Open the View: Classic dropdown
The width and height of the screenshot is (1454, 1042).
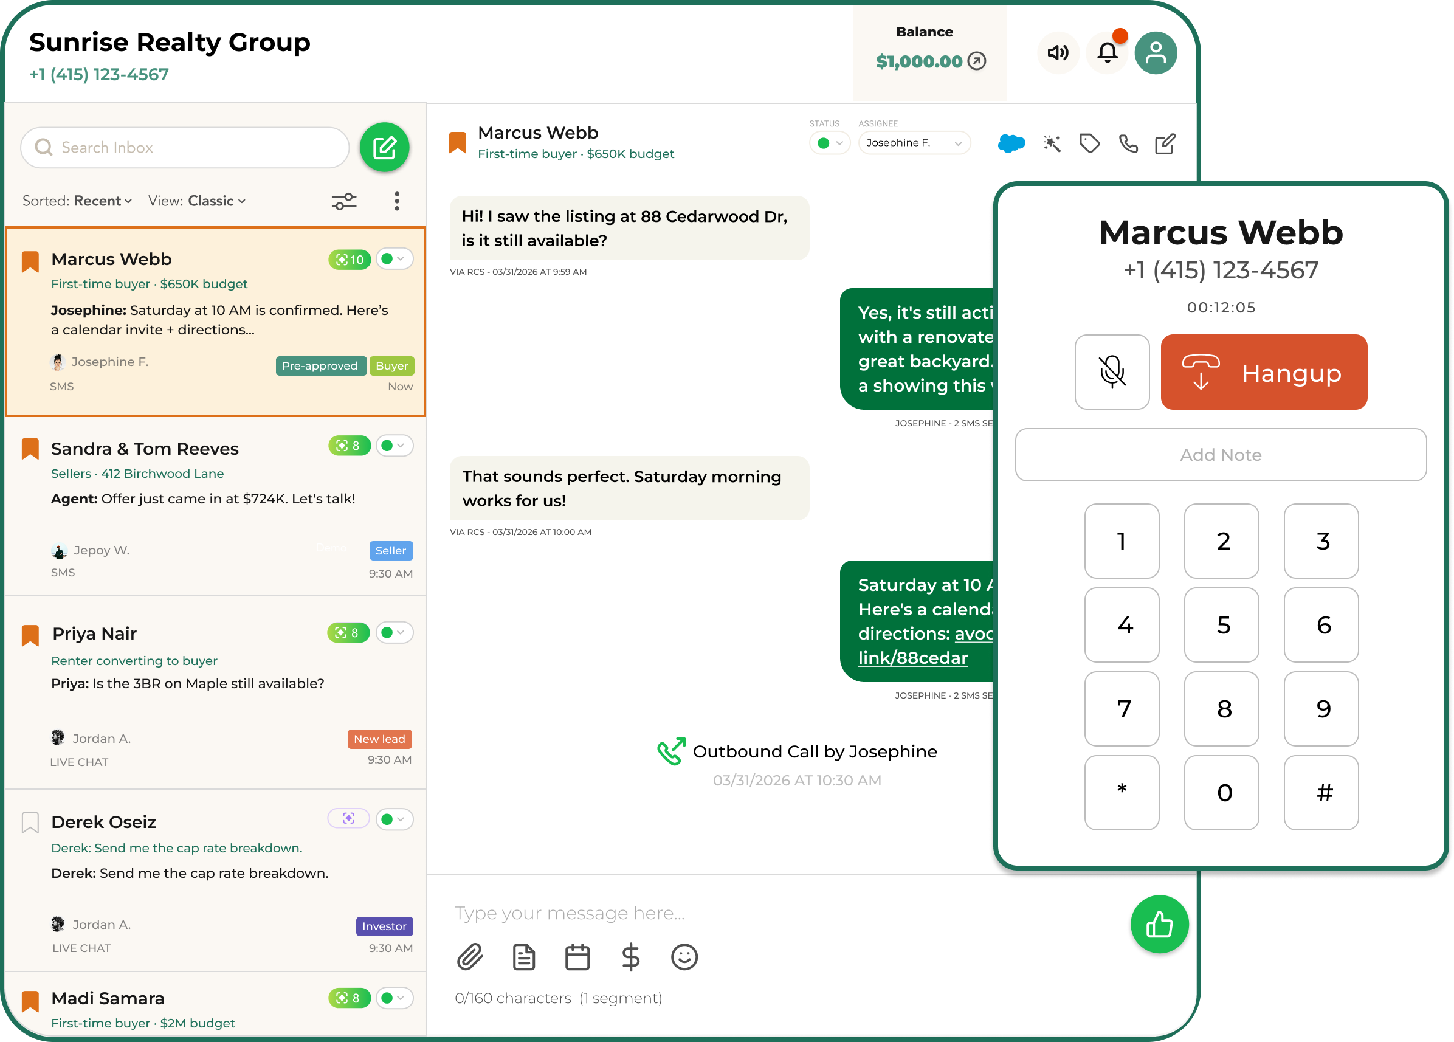[x=197, y=201]
